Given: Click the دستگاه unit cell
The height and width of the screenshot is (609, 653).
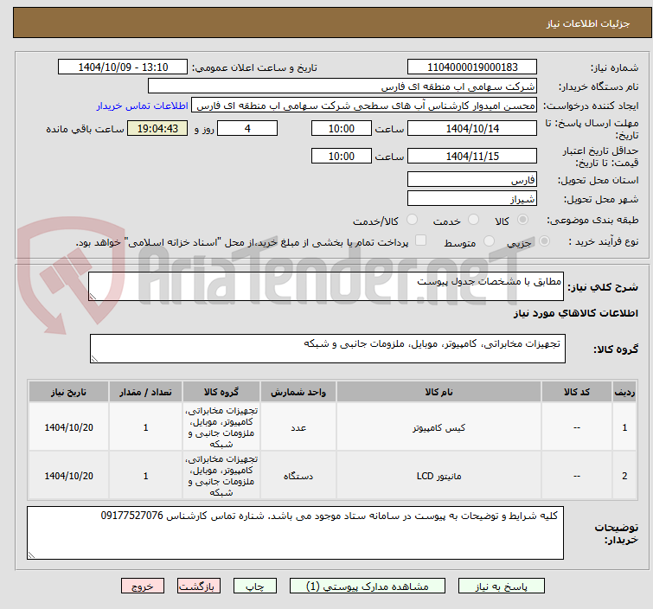Looking at the screenshot, I should click(x=298, y=476).
